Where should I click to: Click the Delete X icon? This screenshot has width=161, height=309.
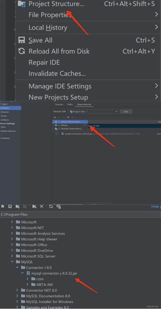click(x=41, y=206)
